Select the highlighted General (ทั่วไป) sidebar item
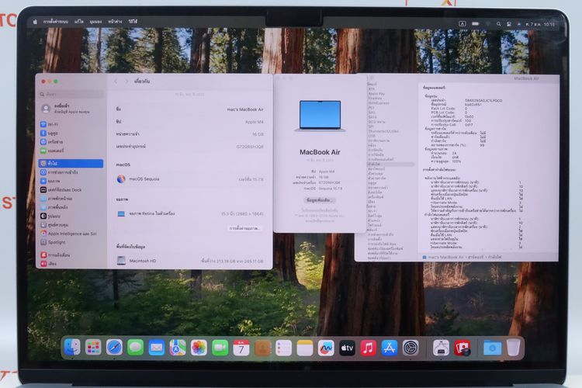582x388 pixels. coord(71,163)
